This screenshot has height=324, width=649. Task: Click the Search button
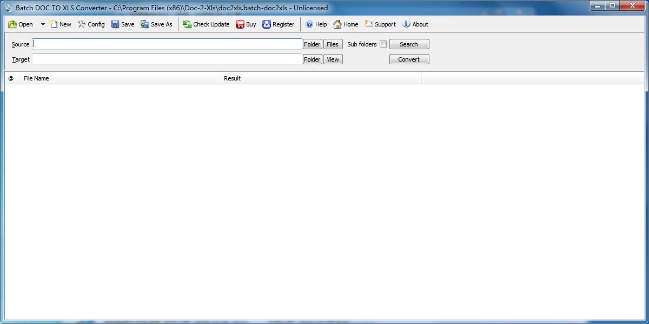click(x=409, y=44)
